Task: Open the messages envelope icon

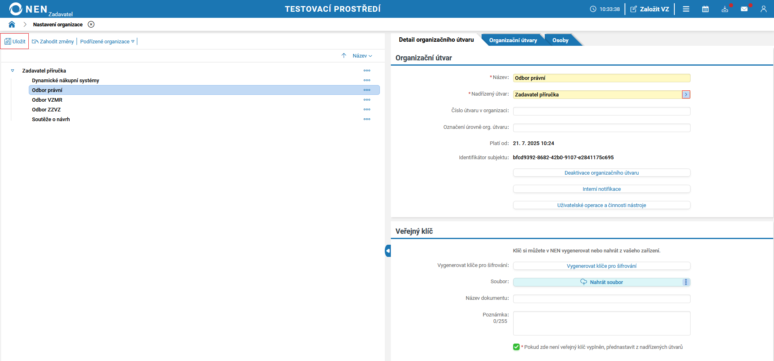Action: click(744, 9)
